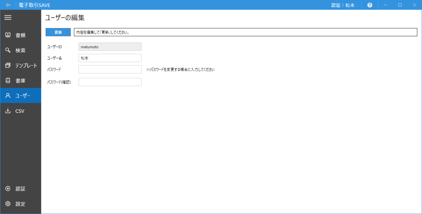Select the 書類 menu entry

click(x=20, y=35)
